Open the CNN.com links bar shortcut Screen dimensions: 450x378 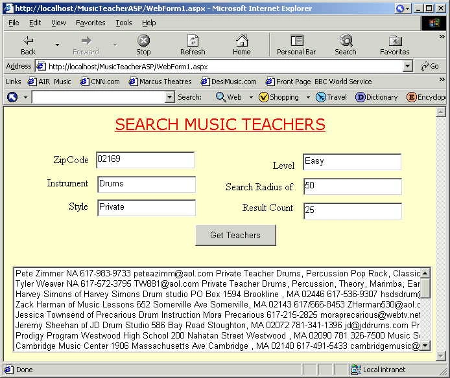coord(100,82)
